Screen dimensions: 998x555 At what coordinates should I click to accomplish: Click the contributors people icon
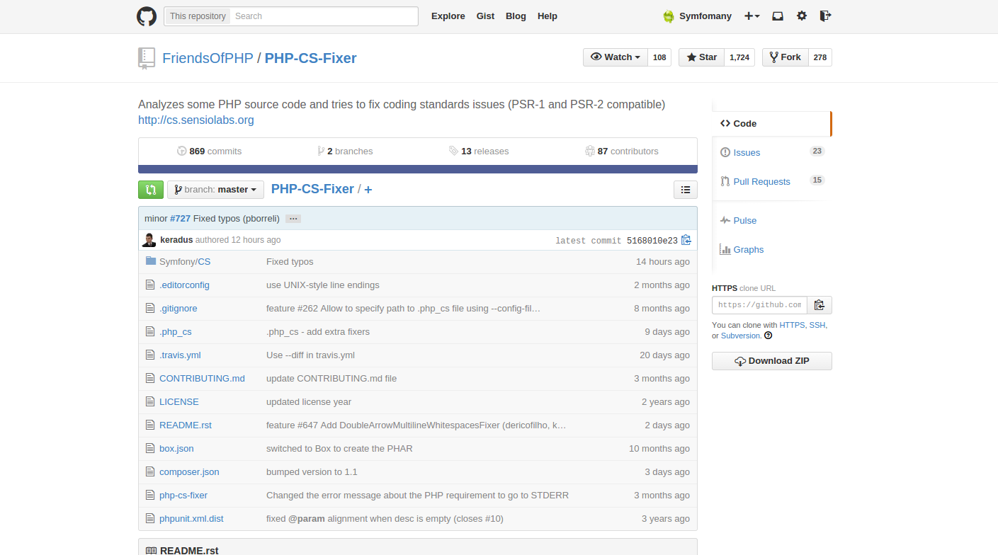(x=590, y=151)
